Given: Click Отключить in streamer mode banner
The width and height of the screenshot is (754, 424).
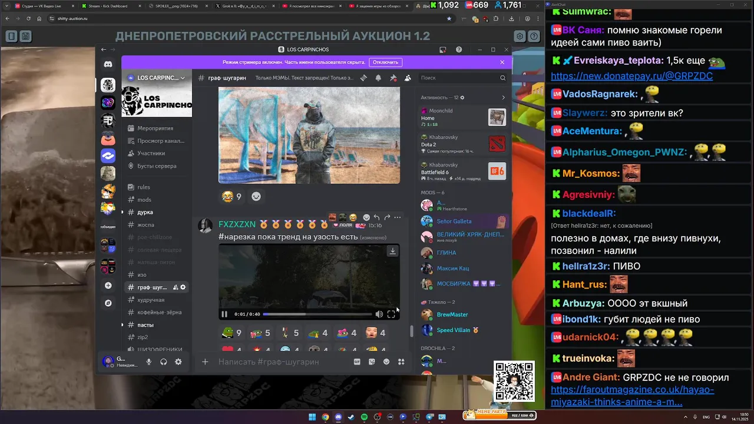Looking at the screenshot, I should (x=385, y=62).
